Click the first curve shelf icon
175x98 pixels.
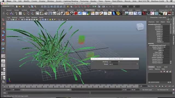[7, 13]
